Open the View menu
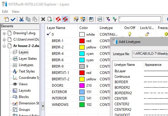Screen dimensions: 168x116 (15, 12)
